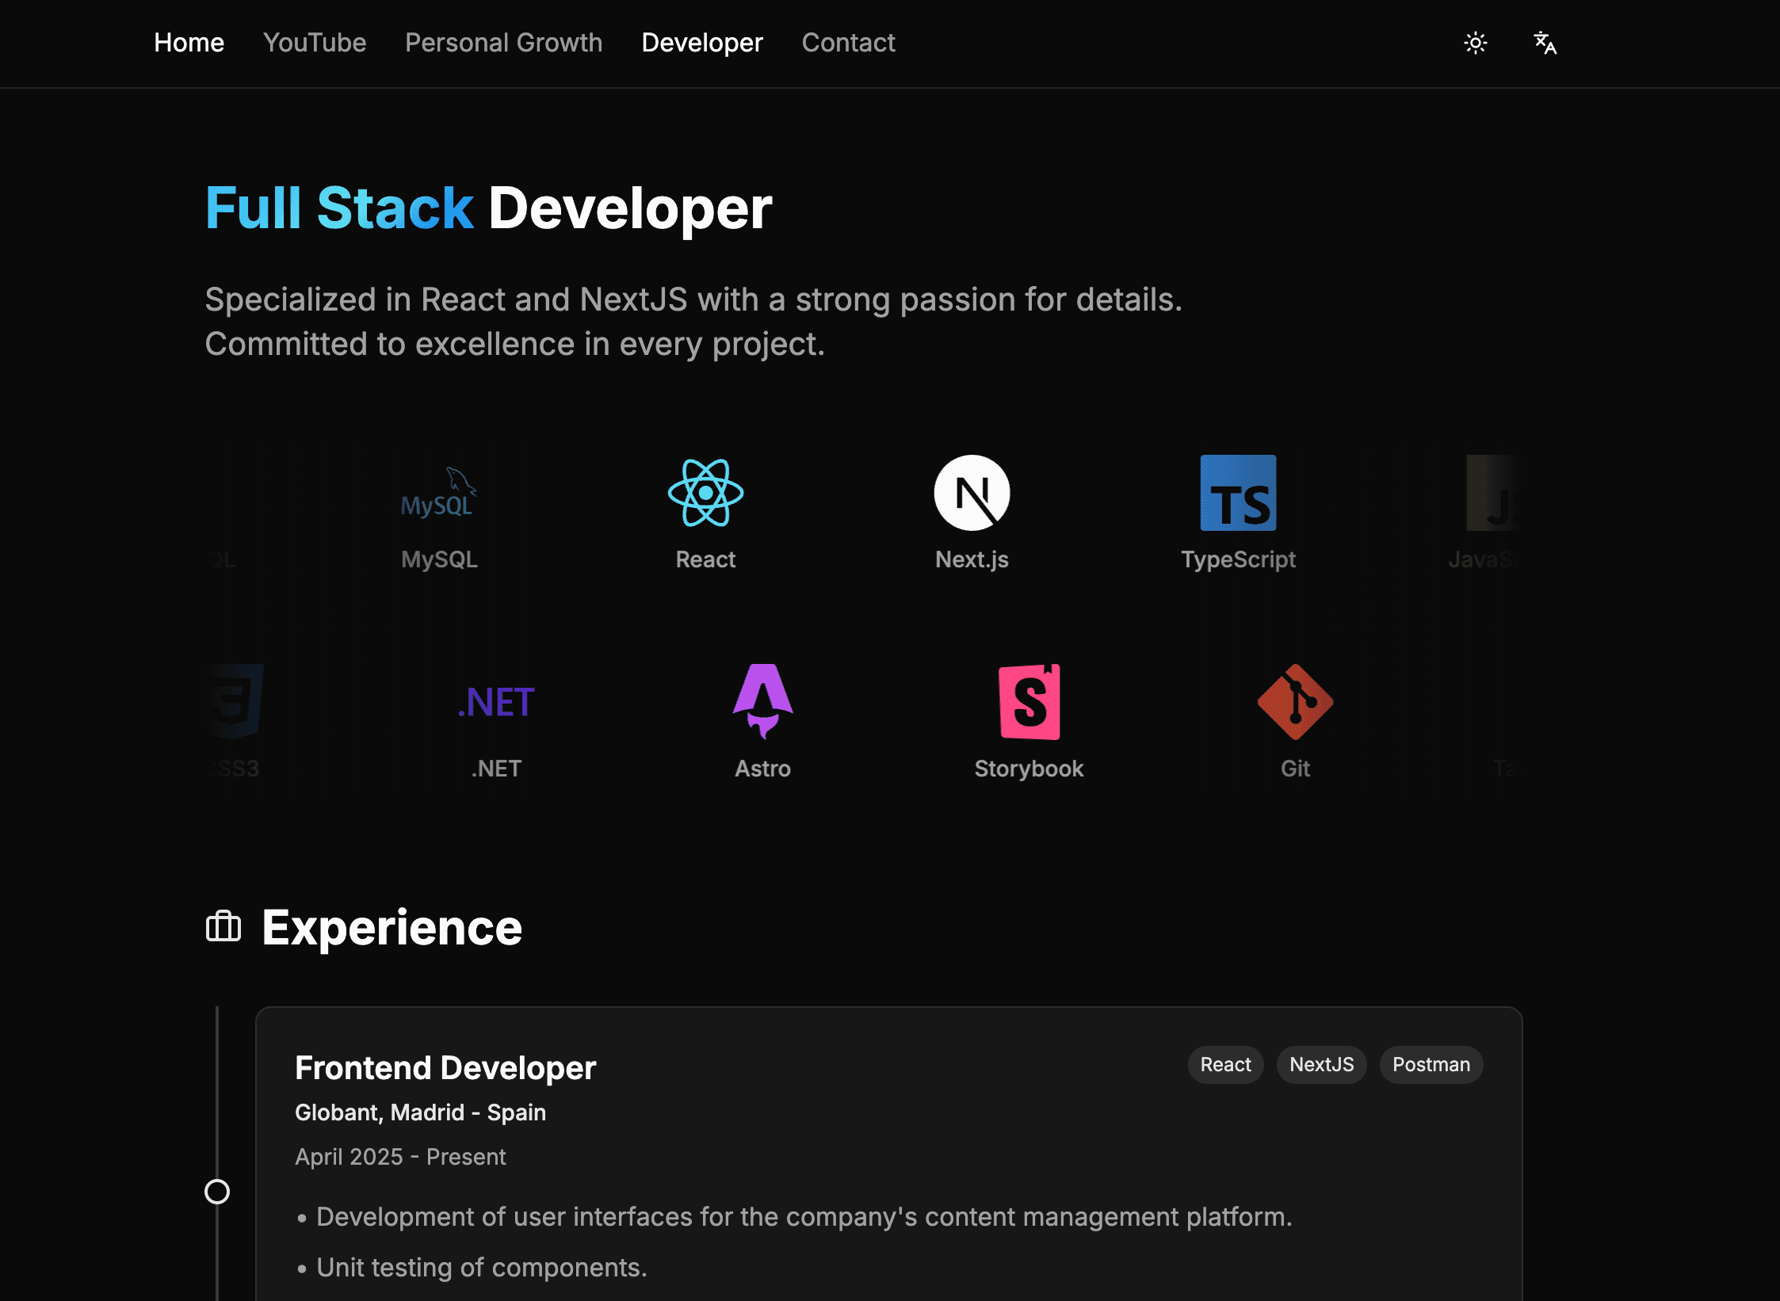Click the 'Full Stack Developer' heading
1780x1301 pixels.
(488, 208)
